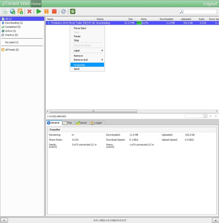Click the Active arrows icon in sidebar
The height and width of the screenshot is (223, 219).
(3, 31)
